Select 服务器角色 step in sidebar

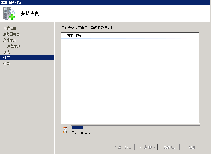point(11,34)
